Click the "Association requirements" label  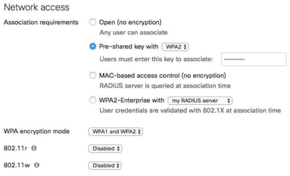41,22
